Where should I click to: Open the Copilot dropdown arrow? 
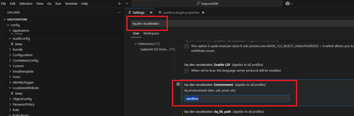[x=291, y=4]
